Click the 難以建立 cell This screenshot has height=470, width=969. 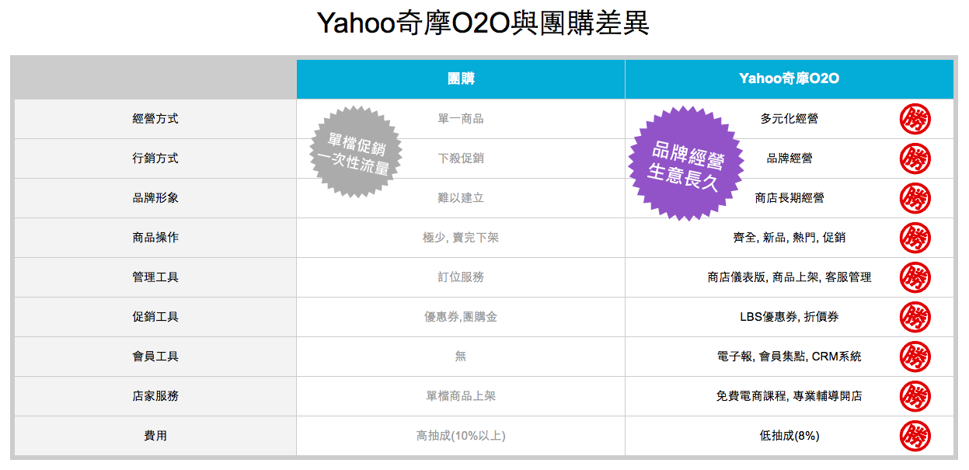point(461,198)
